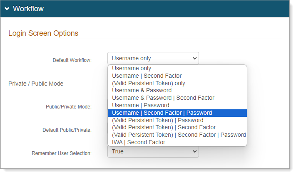Select 'Username | Password' workflow option
Screen dimensions: 296x175
tap(140, 106)
